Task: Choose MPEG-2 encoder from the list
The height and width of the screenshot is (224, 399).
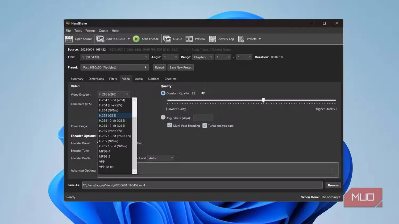Action: coord(115,157)
